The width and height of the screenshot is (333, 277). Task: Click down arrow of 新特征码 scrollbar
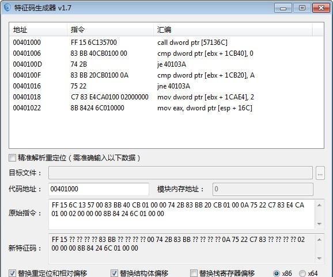319,258
